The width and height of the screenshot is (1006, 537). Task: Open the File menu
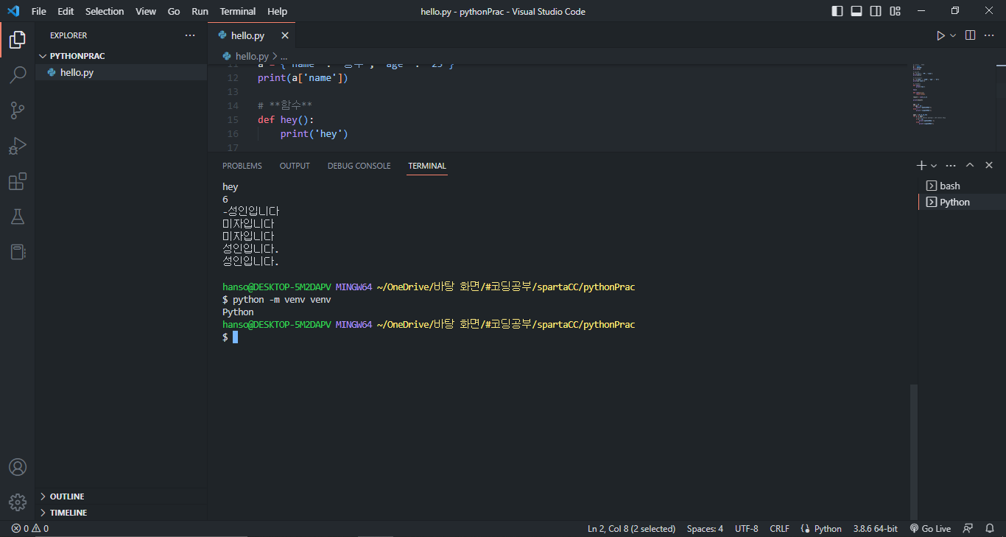pos(39,11)
